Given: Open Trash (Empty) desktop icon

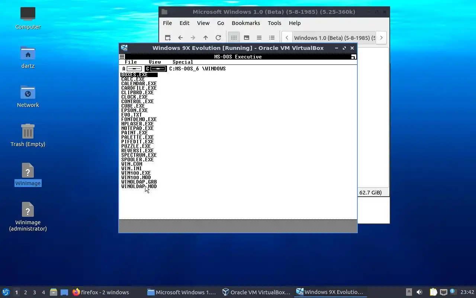Looking at the screenshot, I should (28, 135).
